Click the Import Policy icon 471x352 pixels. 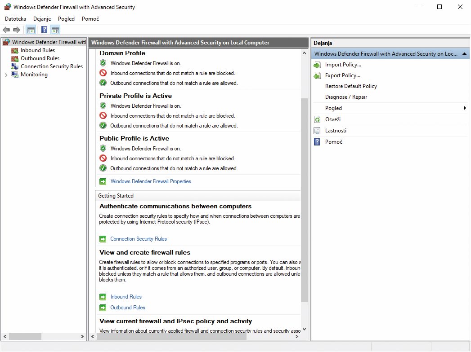click(x=317, y=65)
